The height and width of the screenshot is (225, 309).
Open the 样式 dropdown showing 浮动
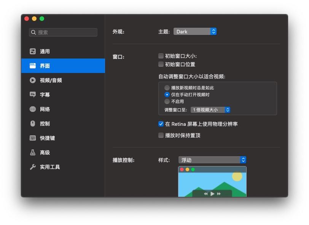[212, 160]
